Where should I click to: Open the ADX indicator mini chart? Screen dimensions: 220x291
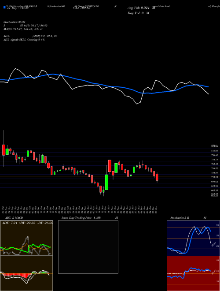(x=26, y=238)
